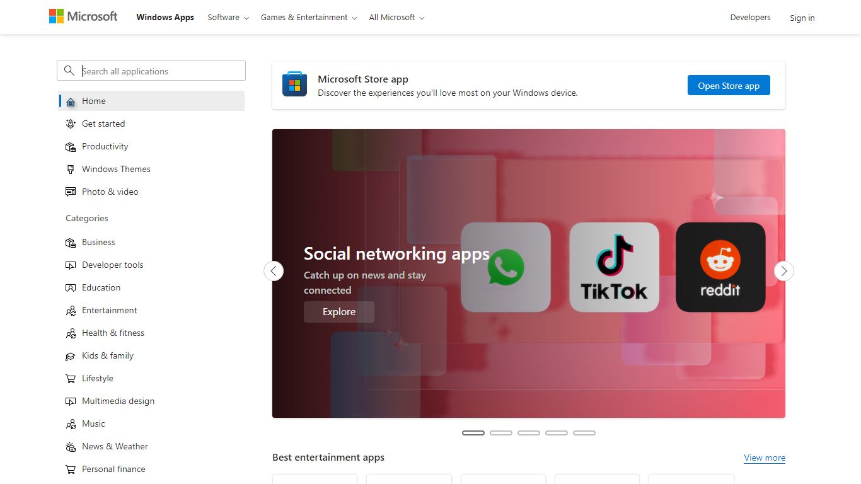Click the Microsoft Store app icon
Viewport: 861px width, 484px height.
pos(294,84)
